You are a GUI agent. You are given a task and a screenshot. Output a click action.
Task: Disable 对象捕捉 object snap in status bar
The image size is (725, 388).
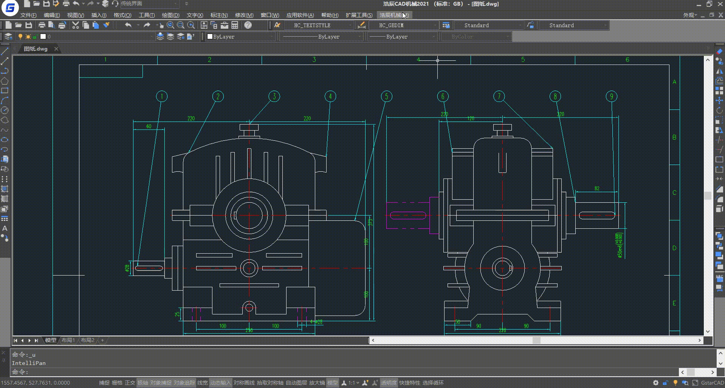(x=161, y=383)
